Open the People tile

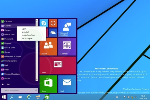click(x=48, y=47)
